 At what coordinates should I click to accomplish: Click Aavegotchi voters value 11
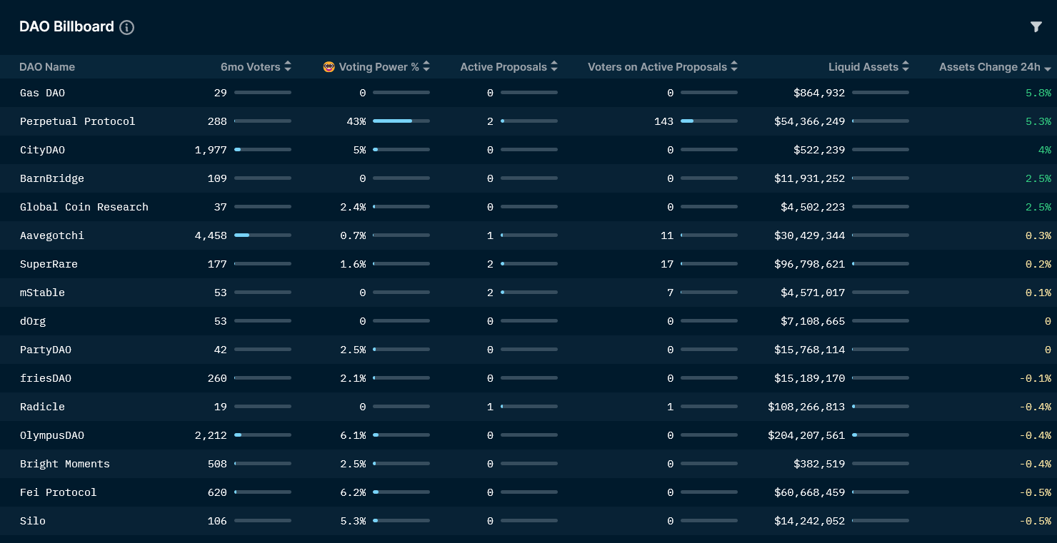(667, 235)
